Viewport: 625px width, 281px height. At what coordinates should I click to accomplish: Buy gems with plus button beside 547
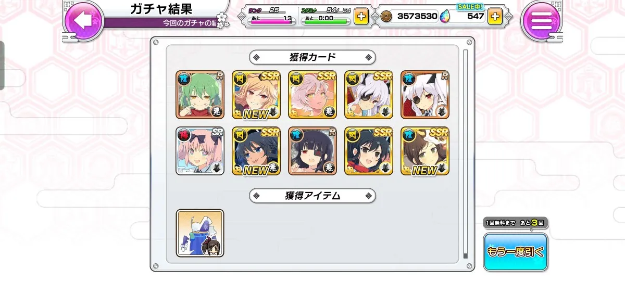(495, 16)
